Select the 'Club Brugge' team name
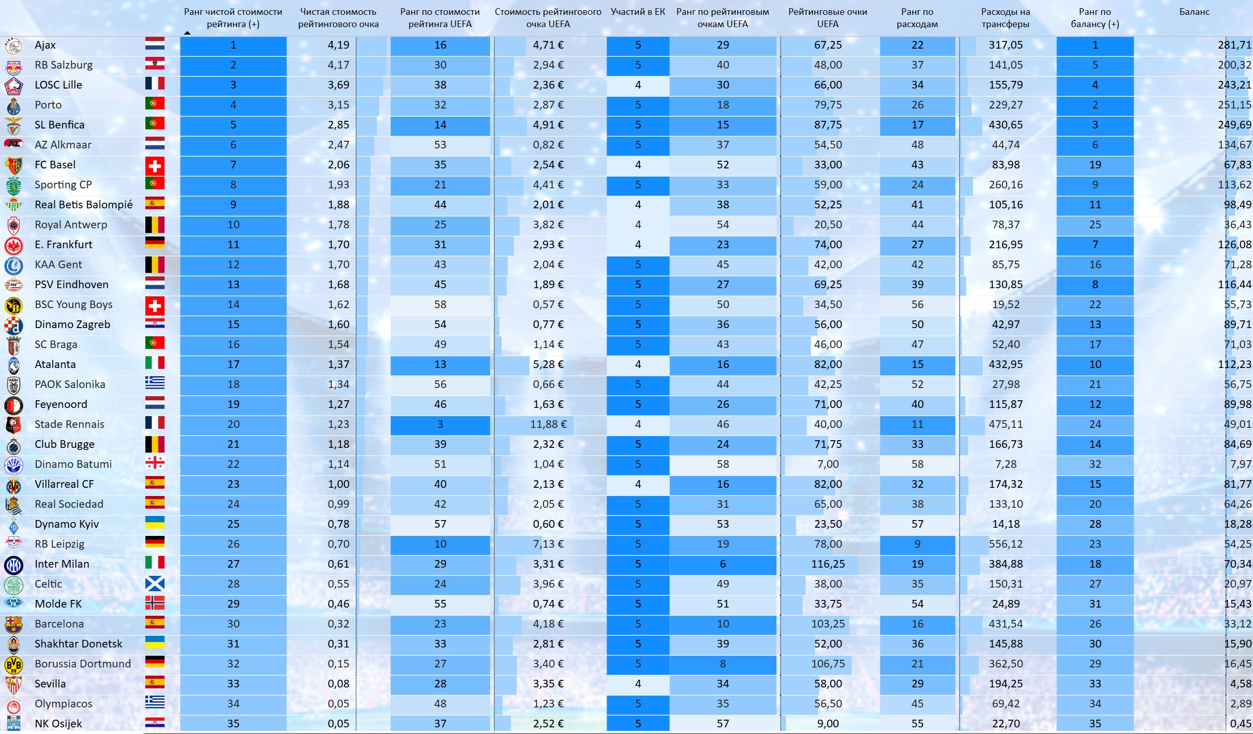Image resolution: width=1253 pixels, height=734 pixels. (x=64, y=444)
